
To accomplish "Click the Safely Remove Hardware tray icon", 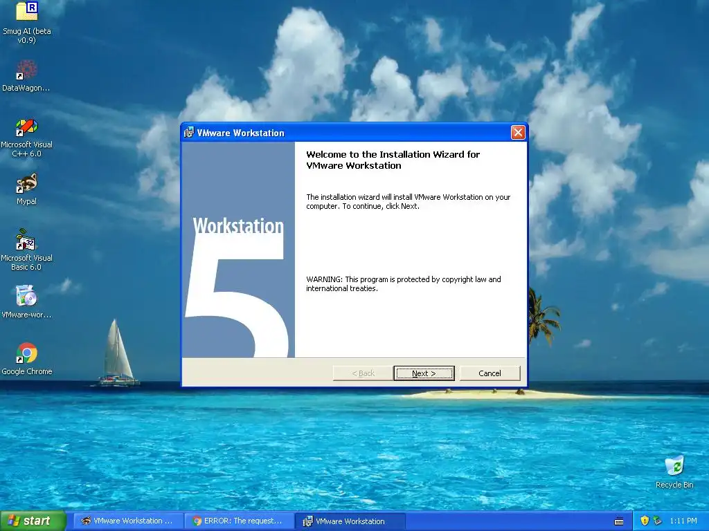I will (658, 521).
